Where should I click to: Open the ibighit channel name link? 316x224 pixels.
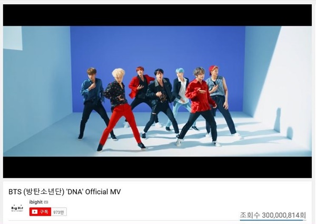coord(36,202)
